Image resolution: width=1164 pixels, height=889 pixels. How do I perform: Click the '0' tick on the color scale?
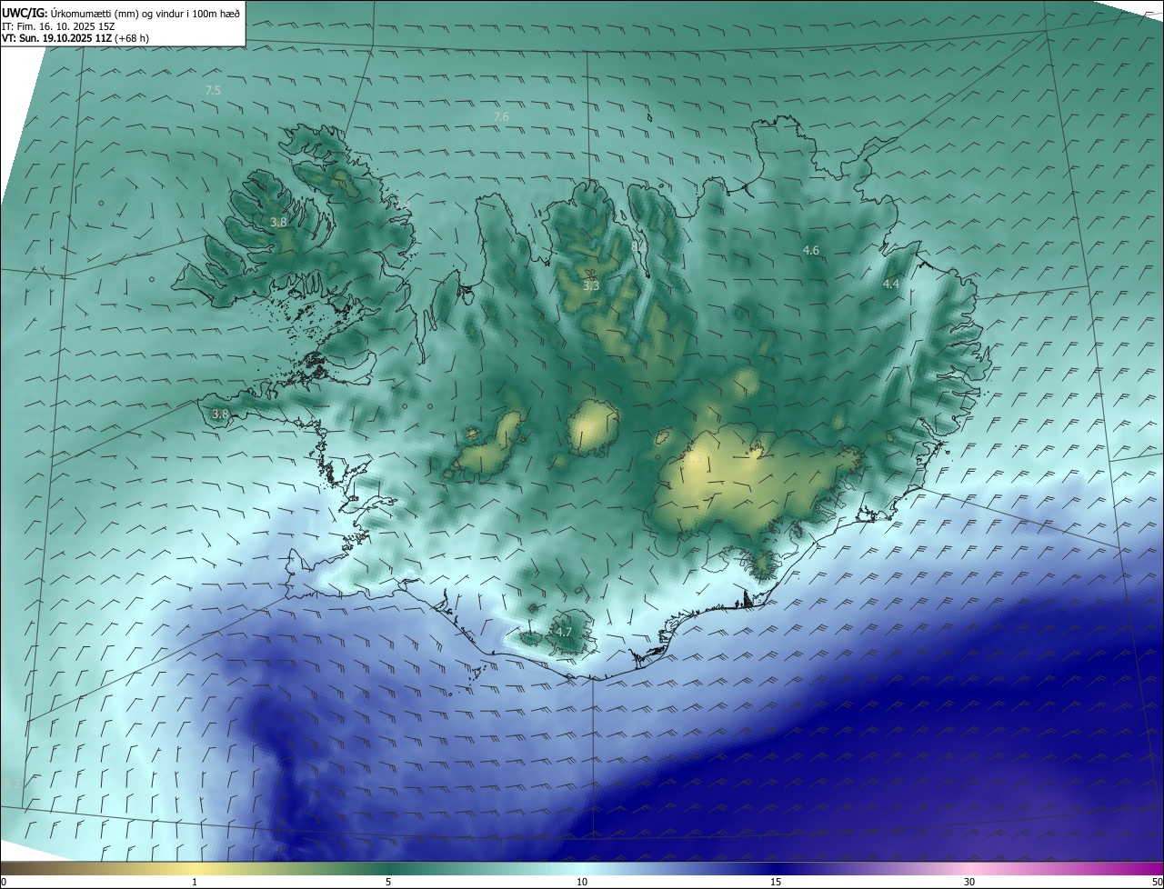[x=4, y=882]
